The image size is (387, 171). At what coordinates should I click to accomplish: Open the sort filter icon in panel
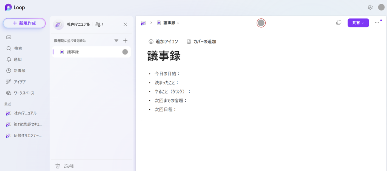coord(116,40)
